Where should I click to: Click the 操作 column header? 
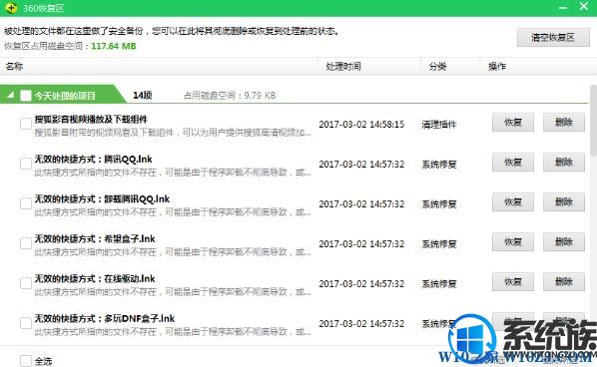click(497, 66)
